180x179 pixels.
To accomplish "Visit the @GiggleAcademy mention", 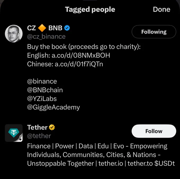I will tap(53, 108).
